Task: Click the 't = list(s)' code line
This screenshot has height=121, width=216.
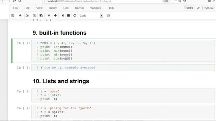Action: click(51, 95)
